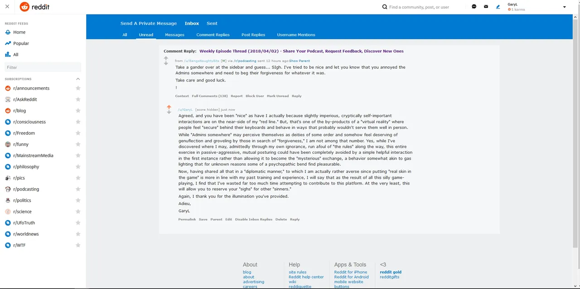Toggle favorite star for r/pics
The width and height of the screenshot is (580, 289).
(x=78, y=178)
